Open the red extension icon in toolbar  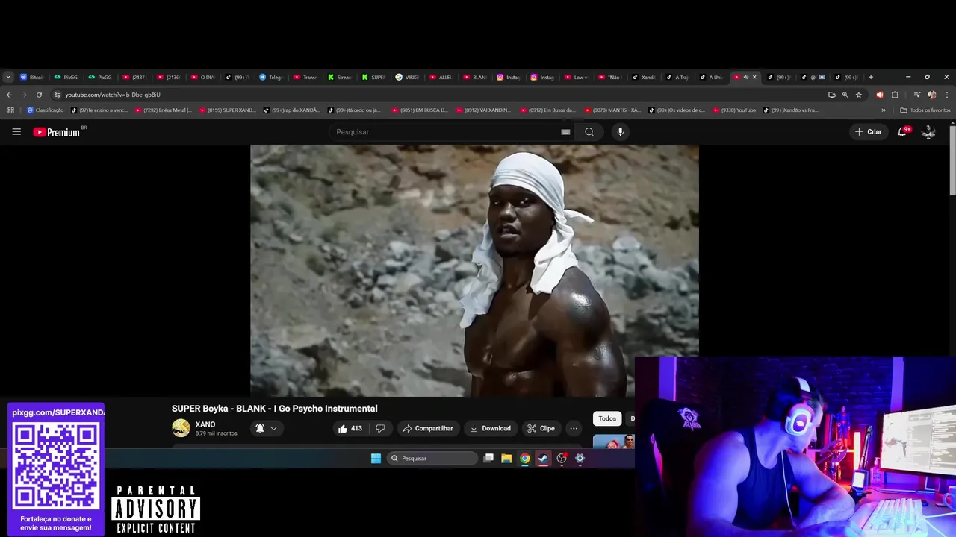pos(879,95)
